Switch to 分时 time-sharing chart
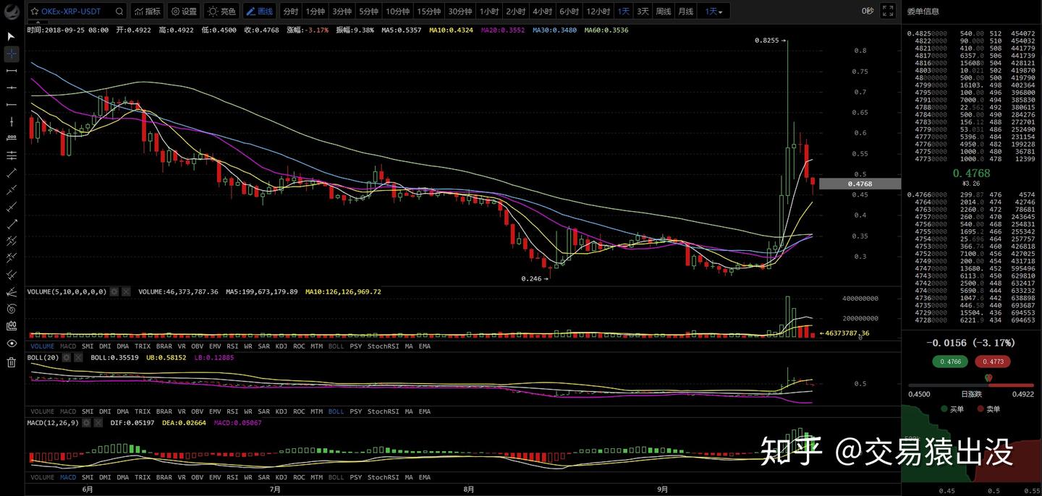 click(290, 12)
